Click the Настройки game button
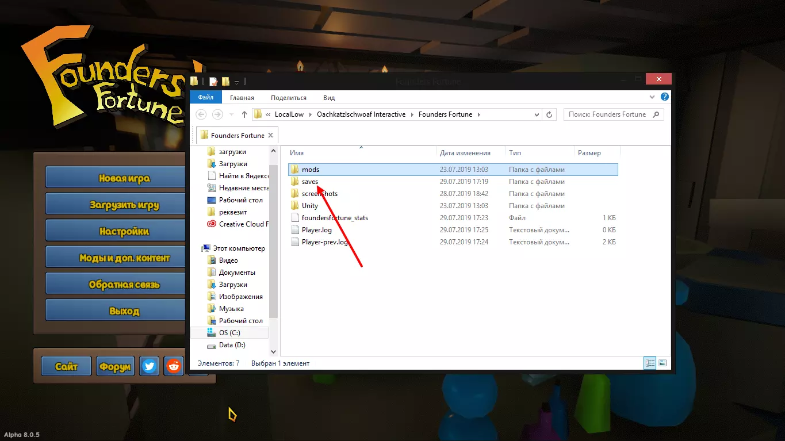785x441 pixels. coord(124,232)
